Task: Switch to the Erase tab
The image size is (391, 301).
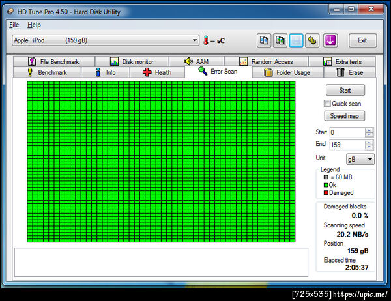Action: click(x=349, y=72)
